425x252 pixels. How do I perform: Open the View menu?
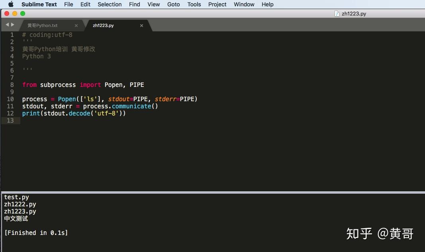tap(153, 4)
